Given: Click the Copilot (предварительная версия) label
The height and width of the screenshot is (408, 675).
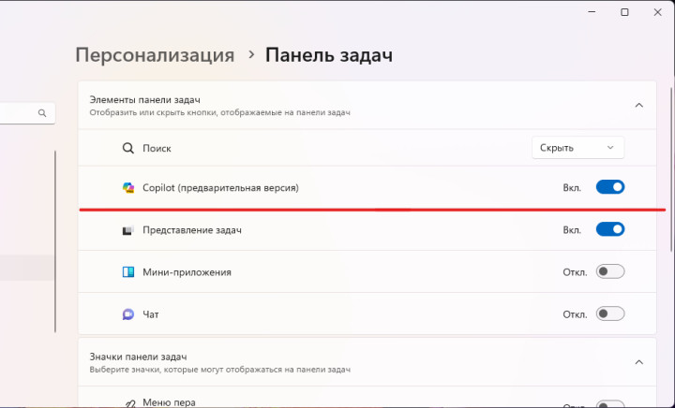Looking at the screenshot, I should (x=220, y=188).
